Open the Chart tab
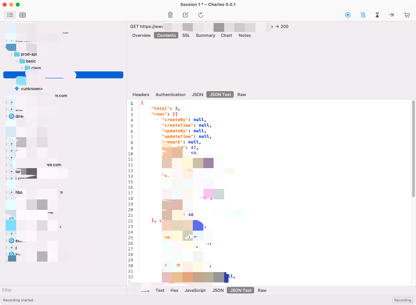This screenshot has height=305, width=416. click(226, 35)
